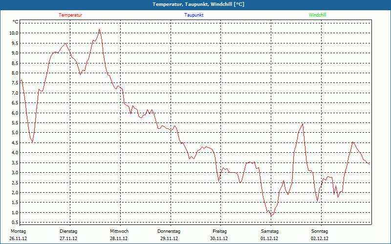Click the Montag day label
The image size is (391, 244).
(18, 231)
